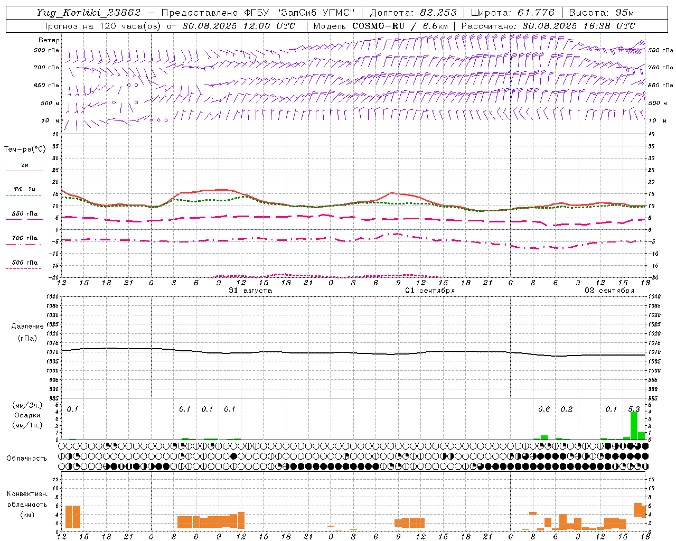Image resolution: width=676 pixels, height=541 pixels.
Task: Click the (мм/3ч.) precipitation unit label
Action: [27, 405]
